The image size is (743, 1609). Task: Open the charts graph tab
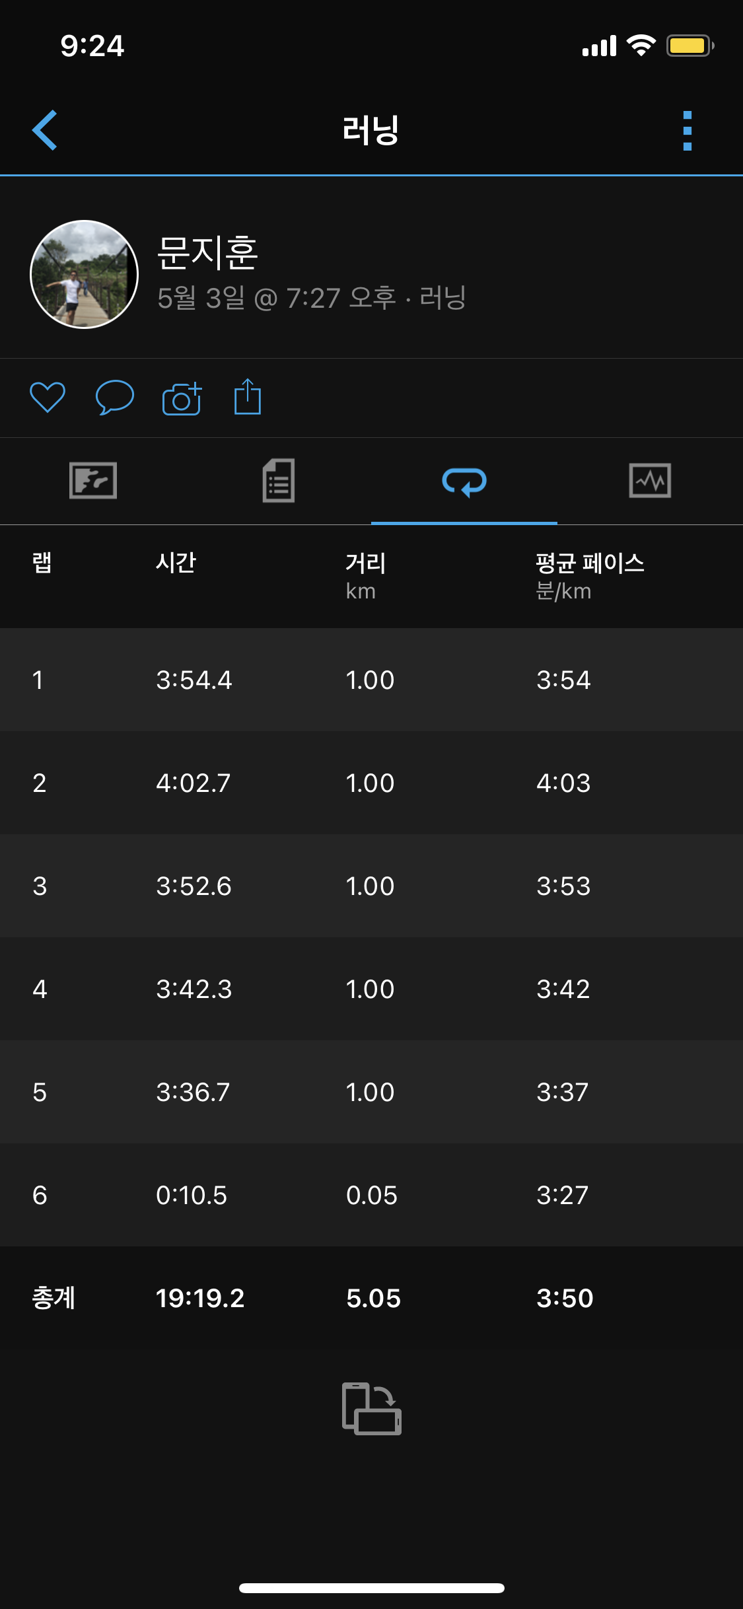650,480
